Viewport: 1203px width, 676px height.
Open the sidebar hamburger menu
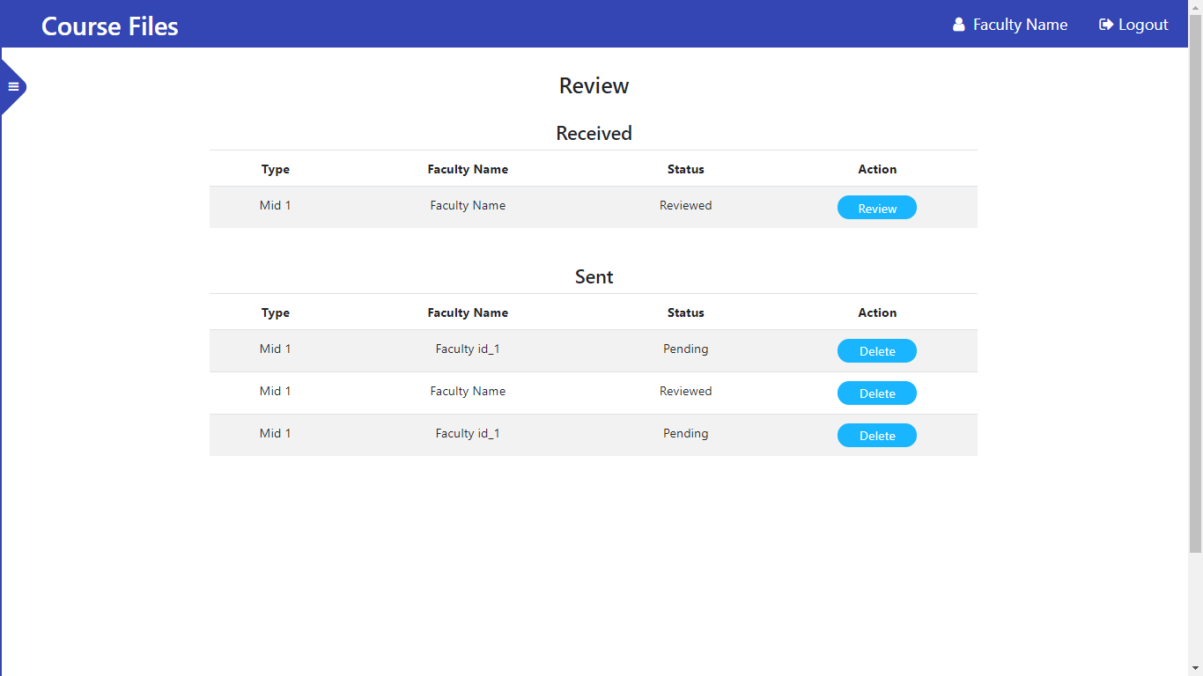pos(13,86)
